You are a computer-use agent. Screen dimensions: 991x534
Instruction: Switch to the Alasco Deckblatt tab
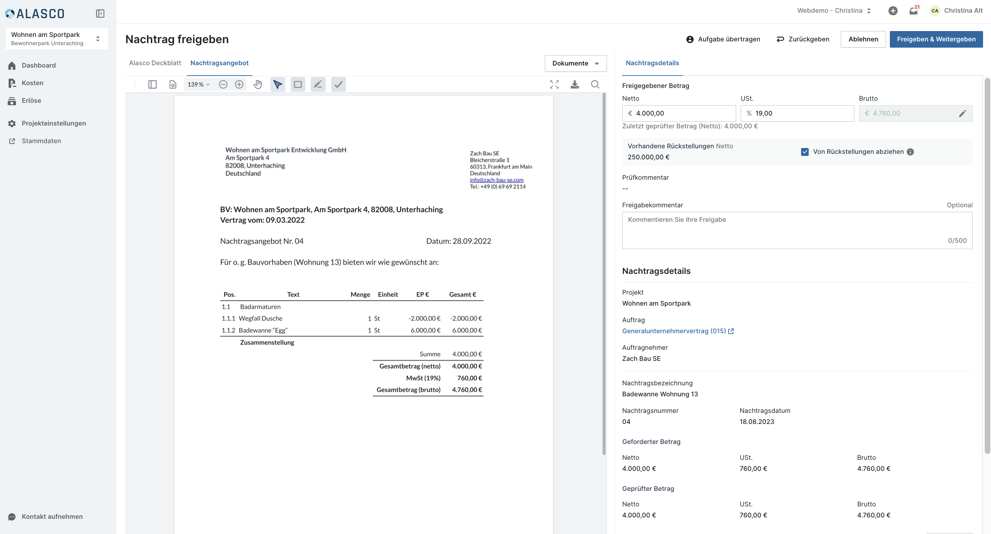(x=155, y=63)
